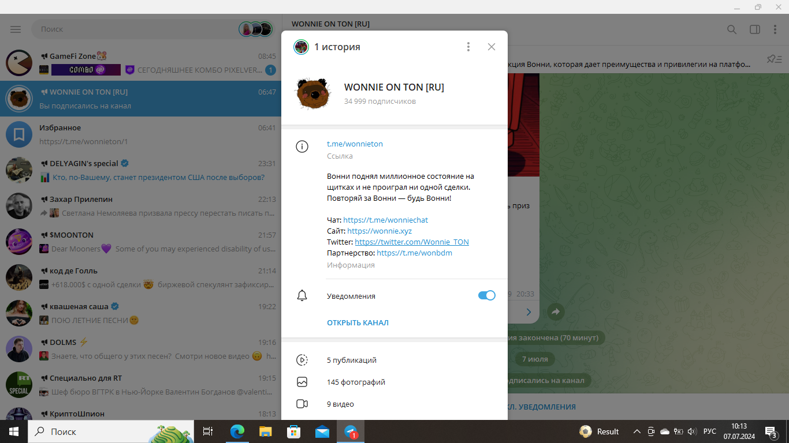The height and width of the screenshot is (443, 789).
Task: Click the chevron arrow on the post
Action: [529, 312]
